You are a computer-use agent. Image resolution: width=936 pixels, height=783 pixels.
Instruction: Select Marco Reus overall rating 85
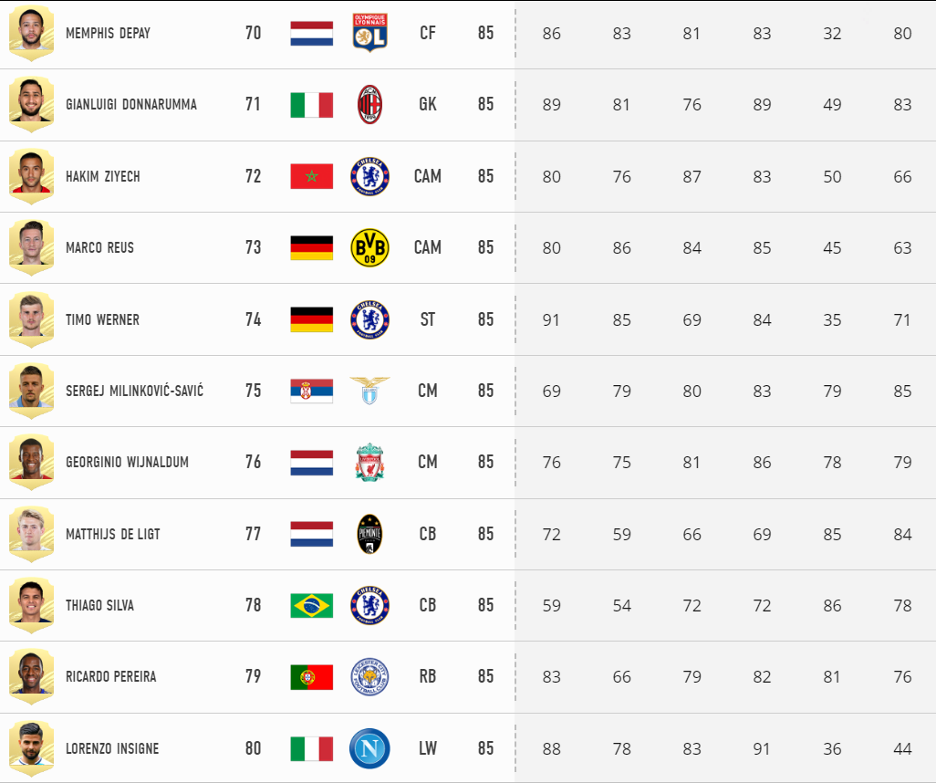coord(485,247)
